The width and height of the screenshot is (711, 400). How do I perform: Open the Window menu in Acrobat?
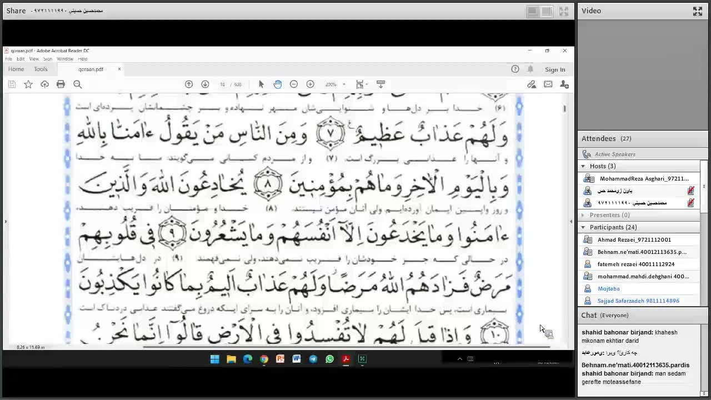[64, 59]
